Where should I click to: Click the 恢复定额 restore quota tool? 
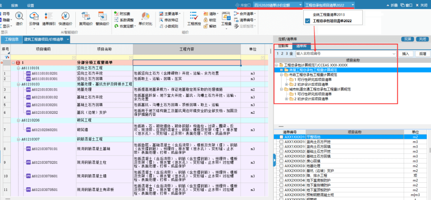coord(125,26)
